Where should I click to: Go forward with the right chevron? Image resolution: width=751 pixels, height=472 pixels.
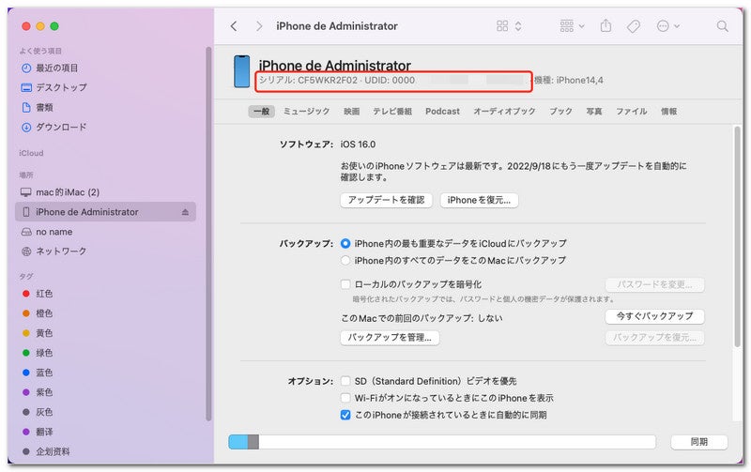(x=259, y=26)
